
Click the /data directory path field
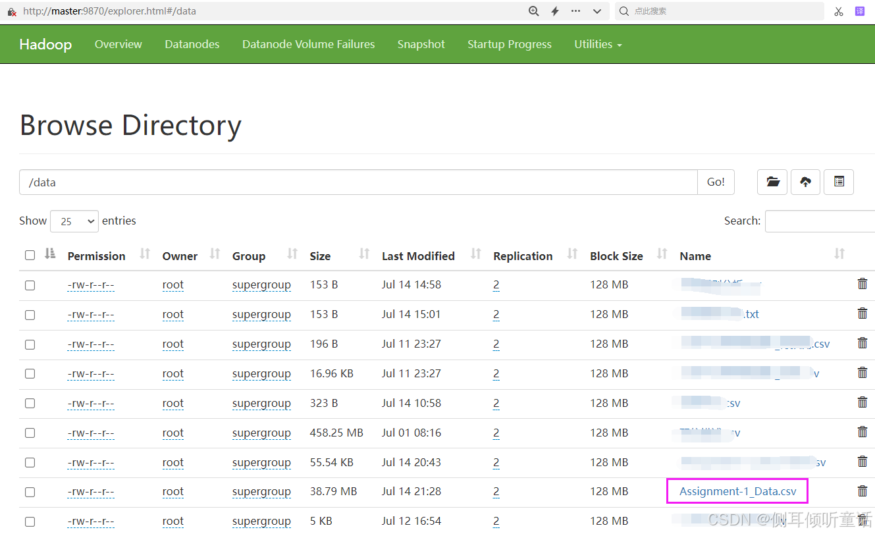coord(358,182)
